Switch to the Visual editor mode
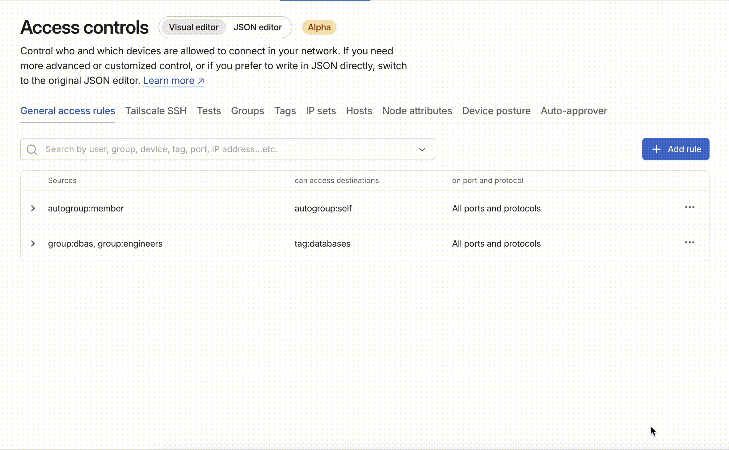 point(194,27)
